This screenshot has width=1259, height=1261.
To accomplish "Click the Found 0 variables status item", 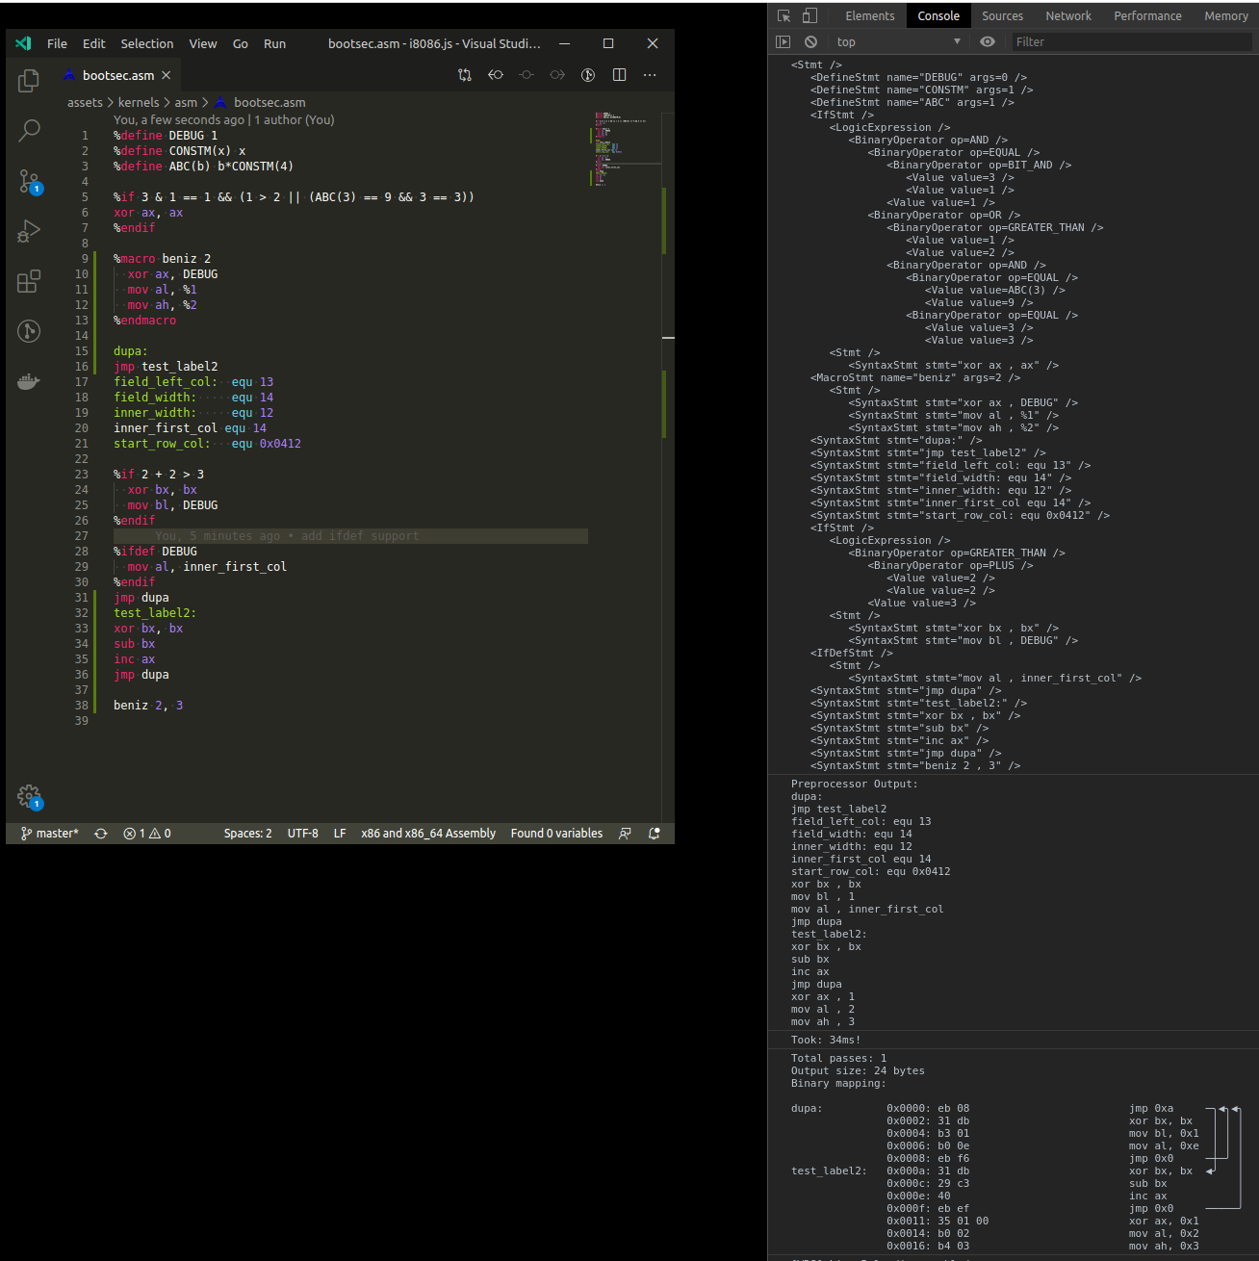I will pyautogui.click(x=556, y=834).
